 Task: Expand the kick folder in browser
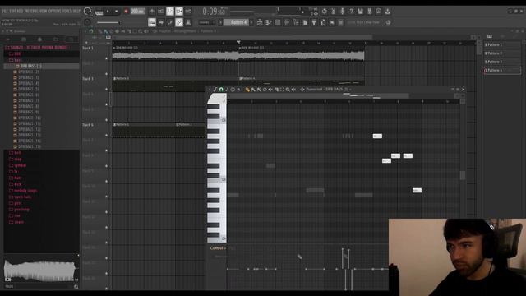click(15, 184)
